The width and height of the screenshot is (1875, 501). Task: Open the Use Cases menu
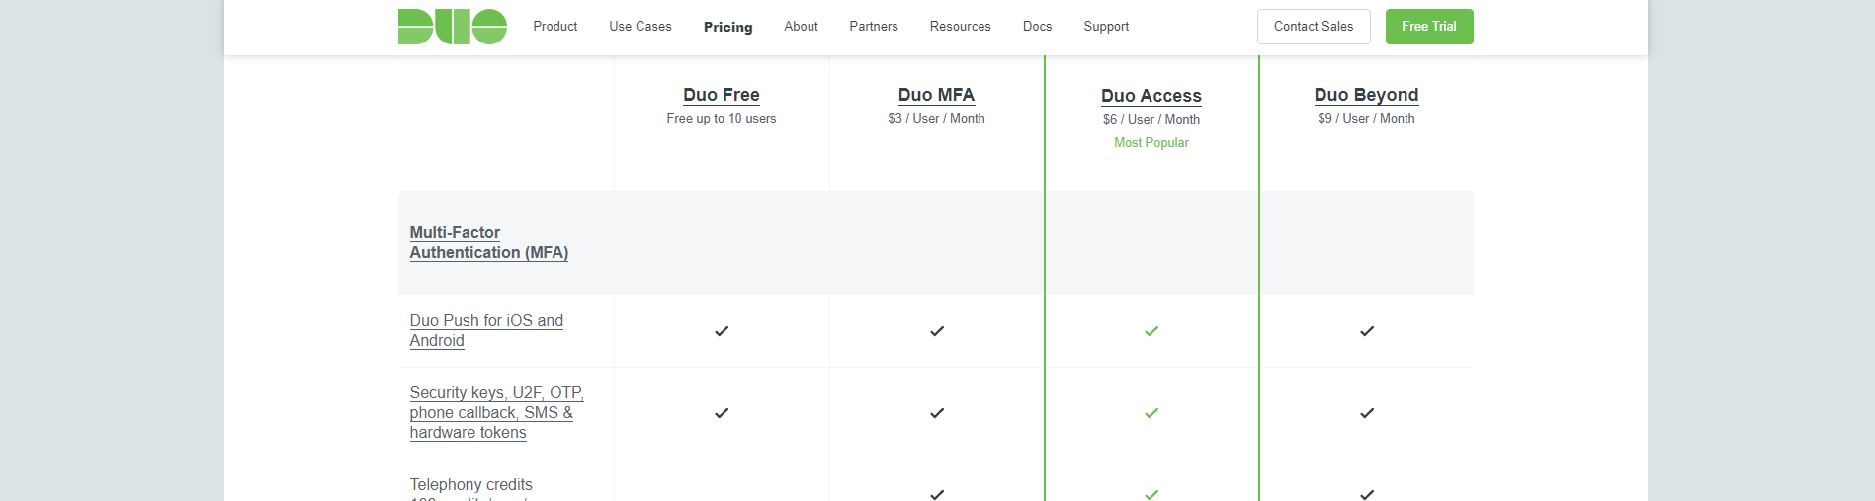coord(639,27)
